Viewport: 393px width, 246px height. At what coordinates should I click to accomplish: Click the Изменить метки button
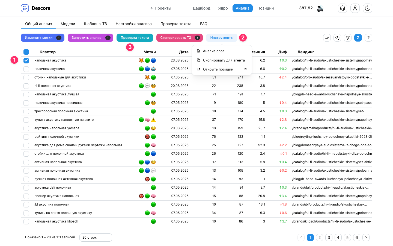(43, 38)
